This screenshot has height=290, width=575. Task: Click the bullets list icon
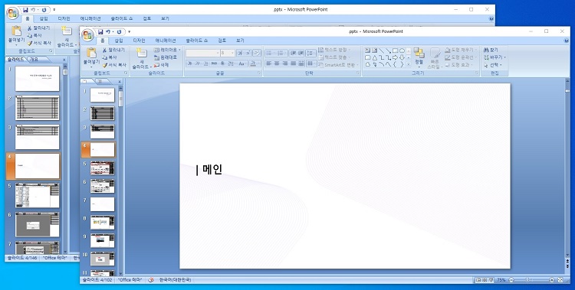270,53
